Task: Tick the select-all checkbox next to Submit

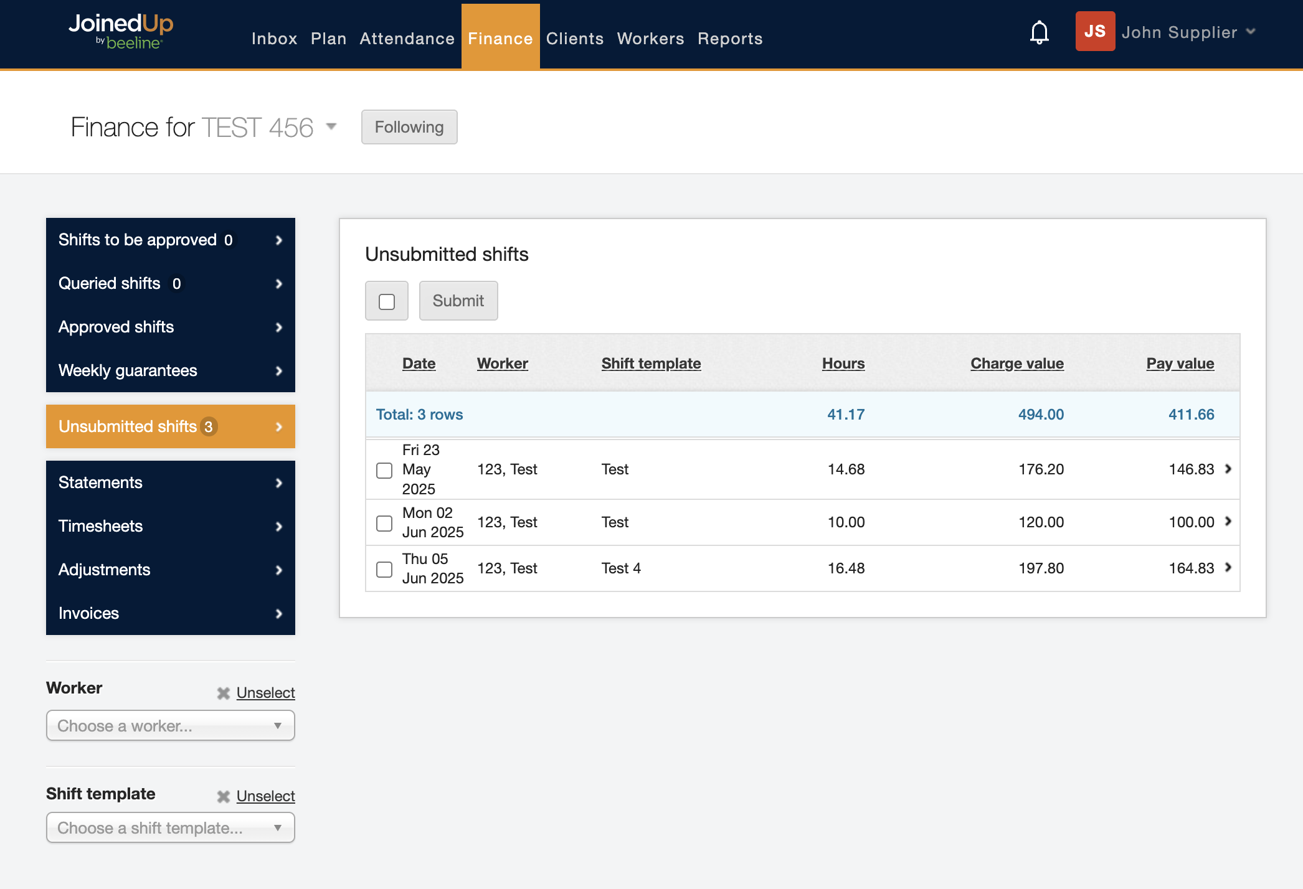Action: (387, 301)
